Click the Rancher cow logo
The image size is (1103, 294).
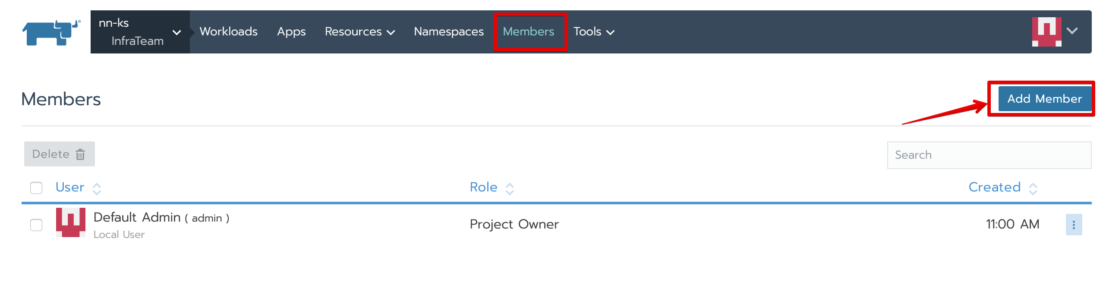(x=51, y=32)
